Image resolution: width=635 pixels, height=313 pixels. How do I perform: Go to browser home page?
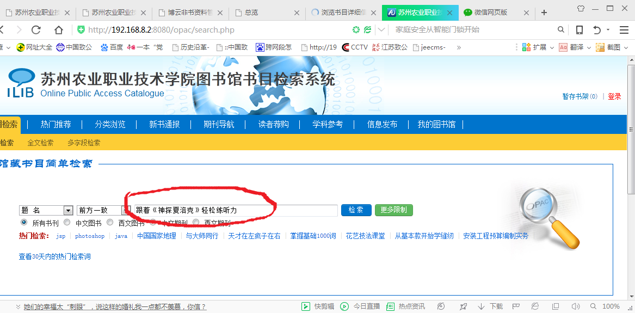(x=58, y=30)
